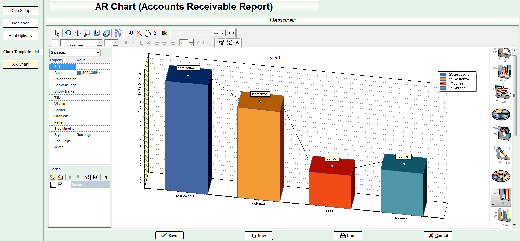Activate the move chart tool
The image size is (520, 242).
77,33
